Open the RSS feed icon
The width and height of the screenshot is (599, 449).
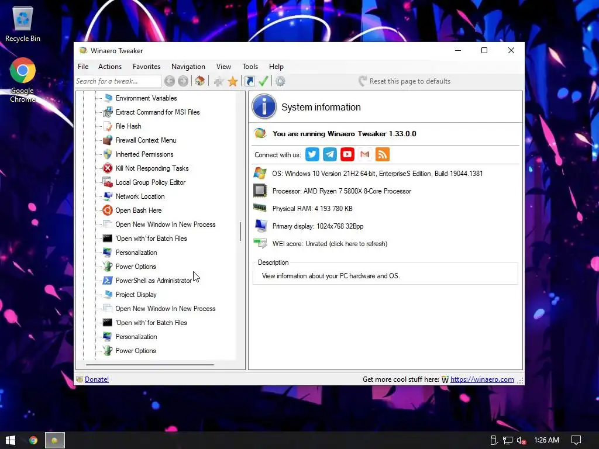click(x=383, y=154)
